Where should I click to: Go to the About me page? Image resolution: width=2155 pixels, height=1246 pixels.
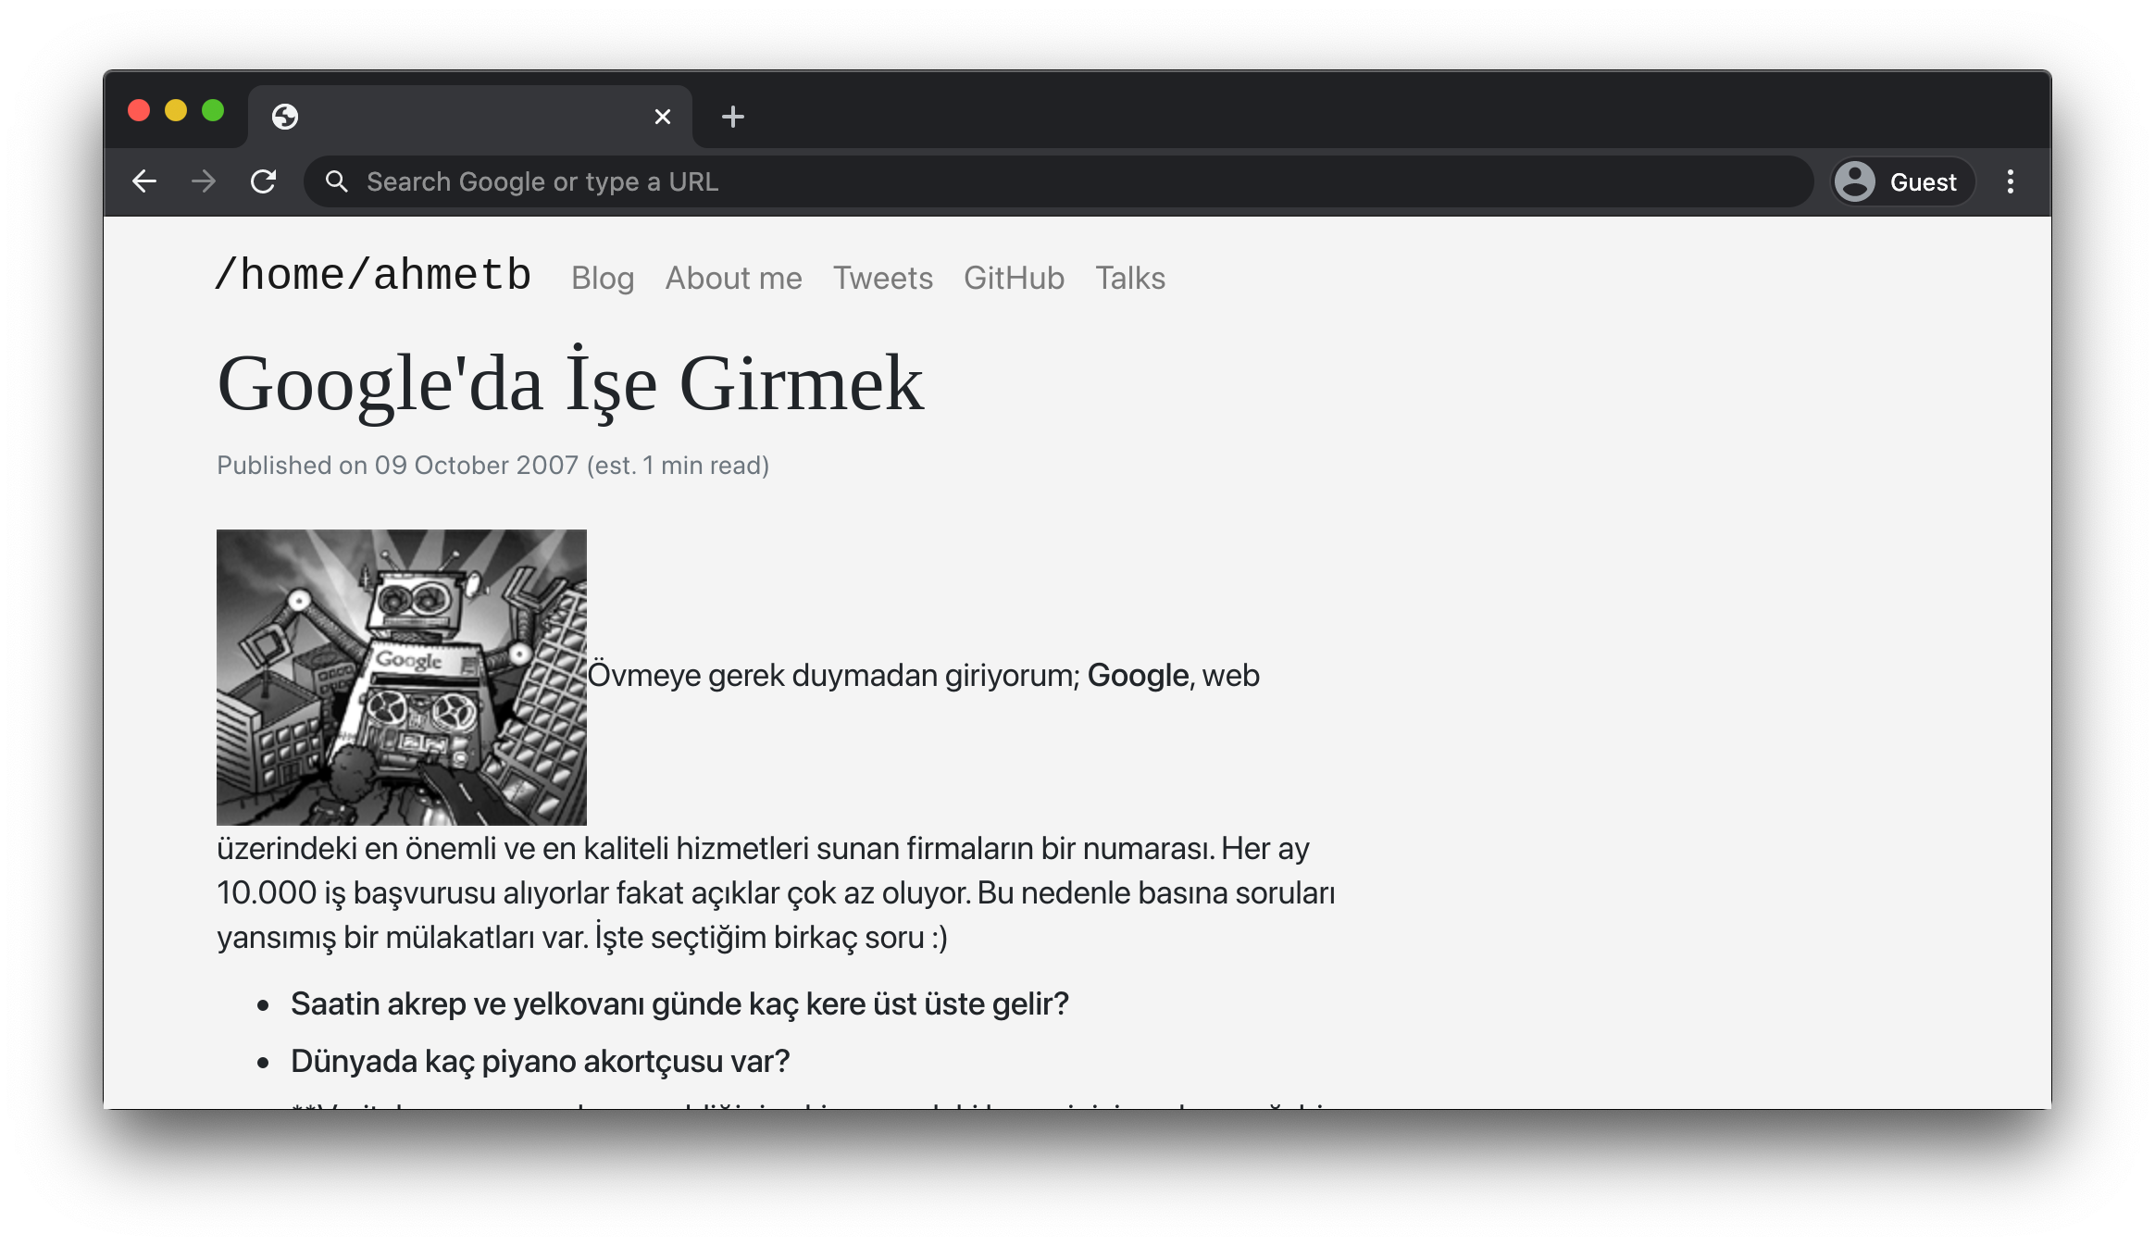tap(733, 278)
